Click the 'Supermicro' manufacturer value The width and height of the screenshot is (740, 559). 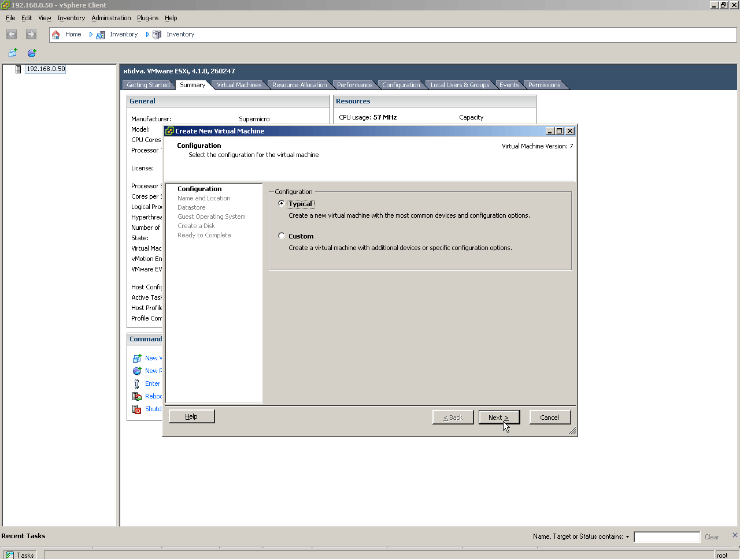click(x=254, y=119)
